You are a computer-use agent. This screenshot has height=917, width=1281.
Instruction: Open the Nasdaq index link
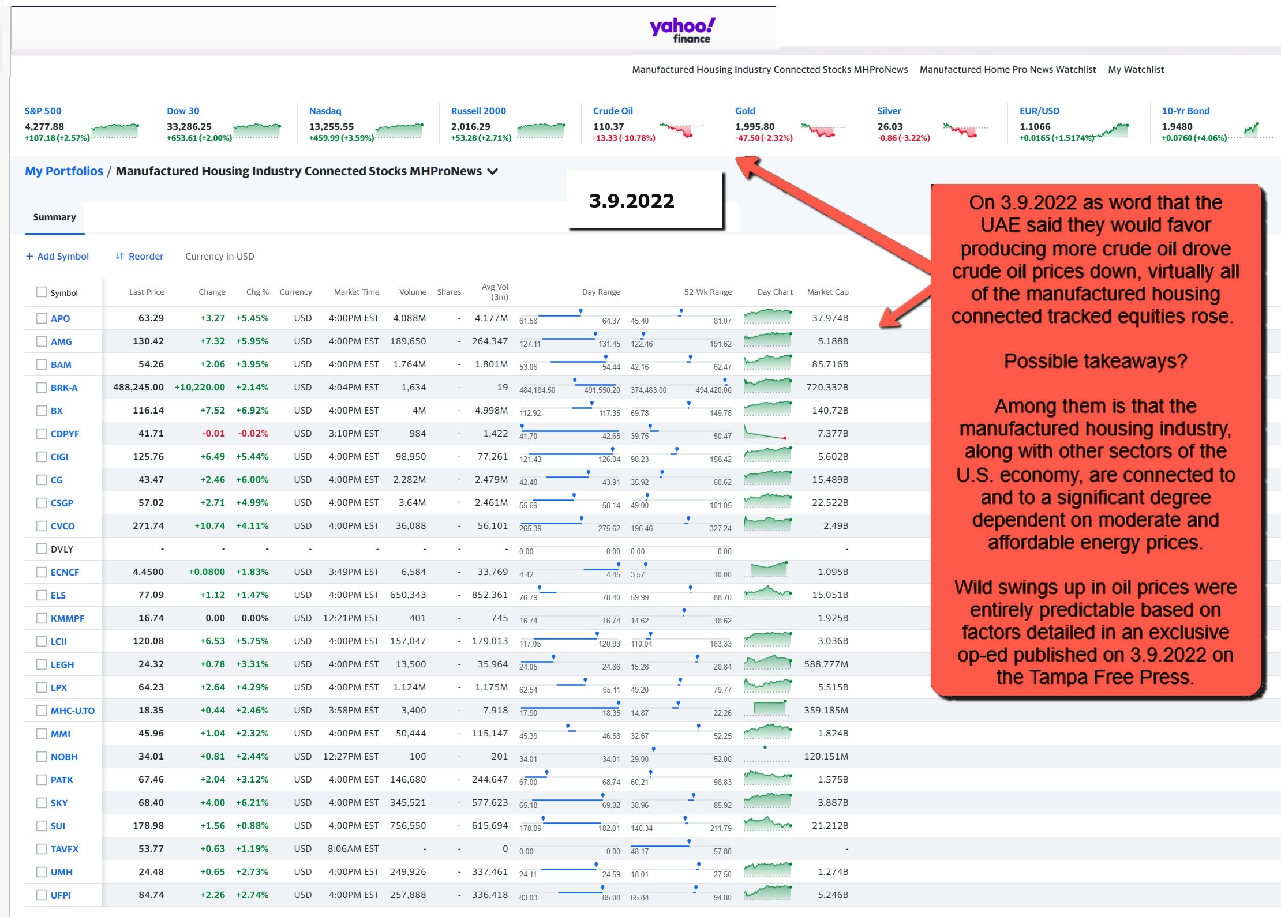click(325, 111)
